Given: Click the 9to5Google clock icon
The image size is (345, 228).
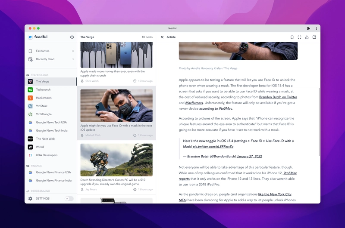Looking at the screenshot, I should pyautogui.click(x=30, y=114).
